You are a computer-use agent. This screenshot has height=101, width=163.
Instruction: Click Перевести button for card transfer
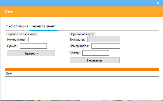click(x=95, y=60)
